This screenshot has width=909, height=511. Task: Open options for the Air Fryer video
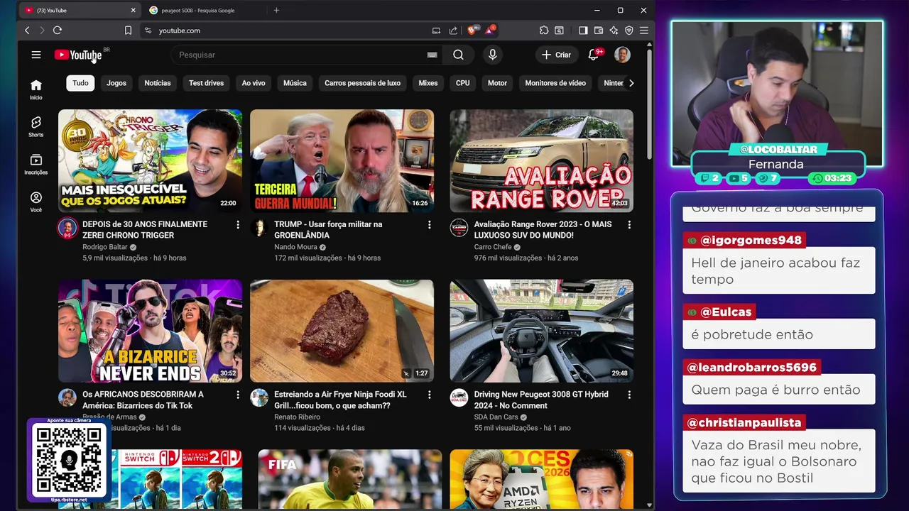(429, 395)
